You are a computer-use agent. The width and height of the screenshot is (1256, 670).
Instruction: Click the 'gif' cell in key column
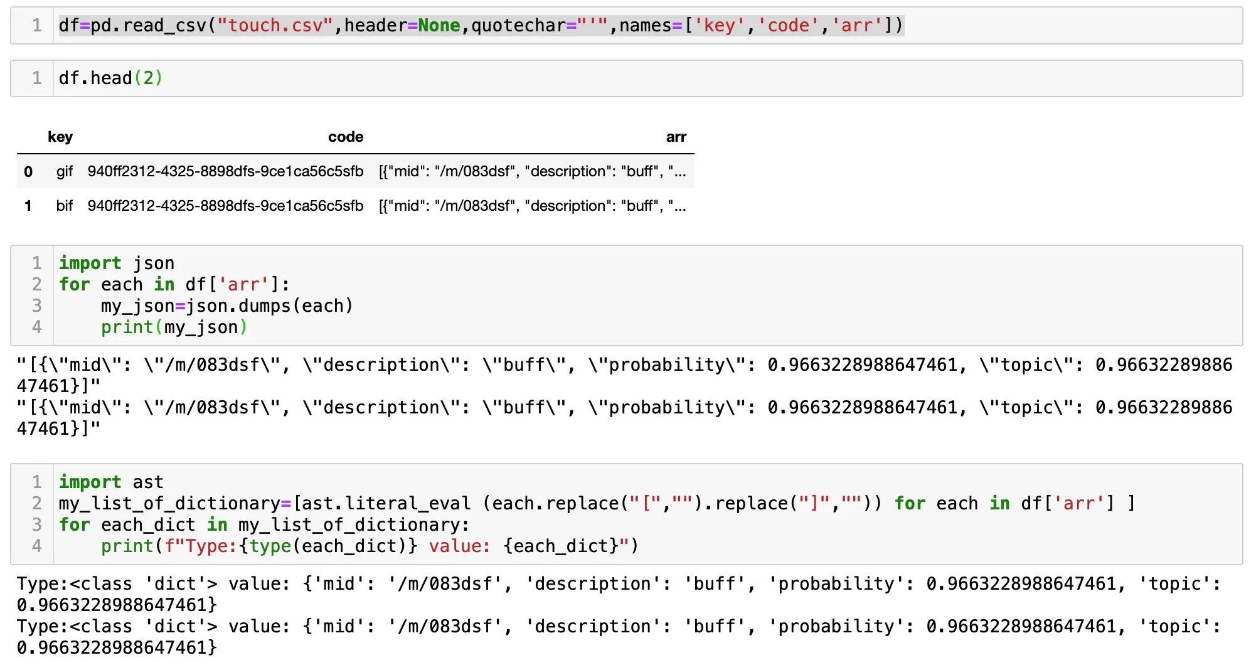(x=65, y=171)
